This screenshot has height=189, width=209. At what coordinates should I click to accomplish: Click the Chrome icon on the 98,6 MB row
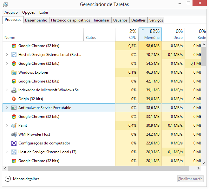pos(14,46)
